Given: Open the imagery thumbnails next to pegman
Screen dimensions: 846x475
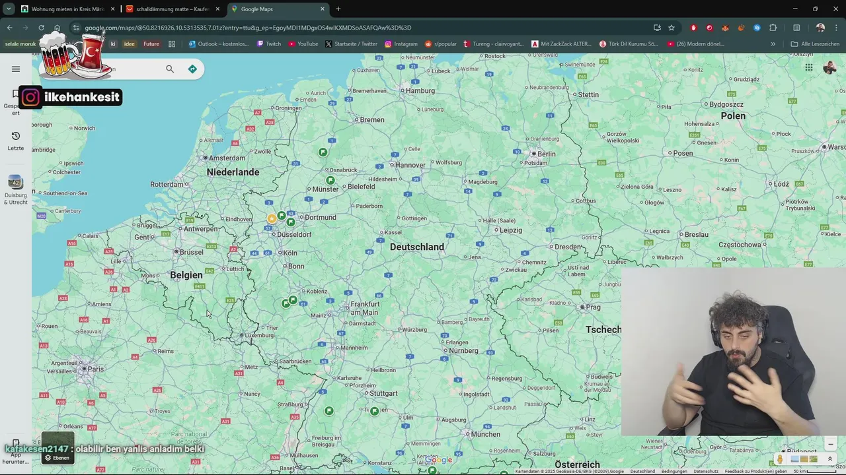Looking at the screenshot, I should 804,459.
